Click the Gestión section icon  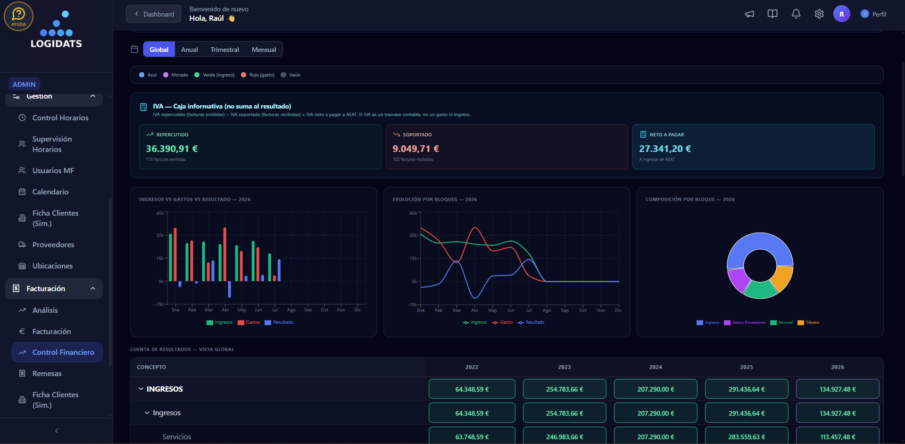pyautogui.click(x=16, y=96)
